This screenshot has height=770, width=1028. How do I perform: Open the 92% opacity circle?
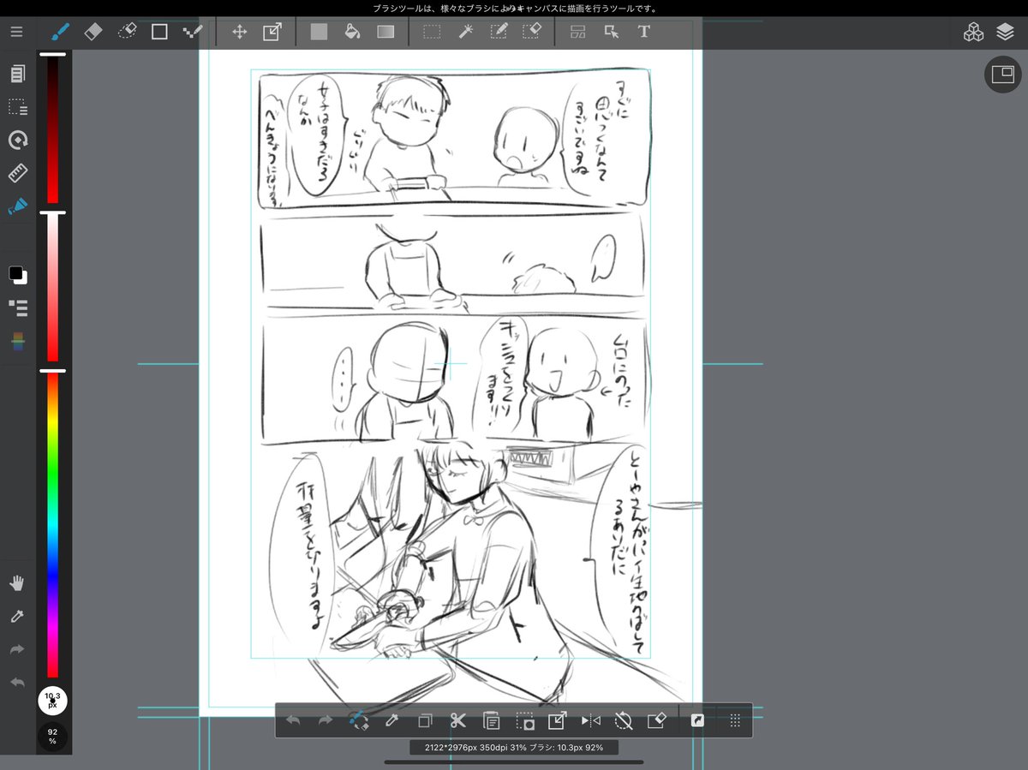(x=52, y=736)
